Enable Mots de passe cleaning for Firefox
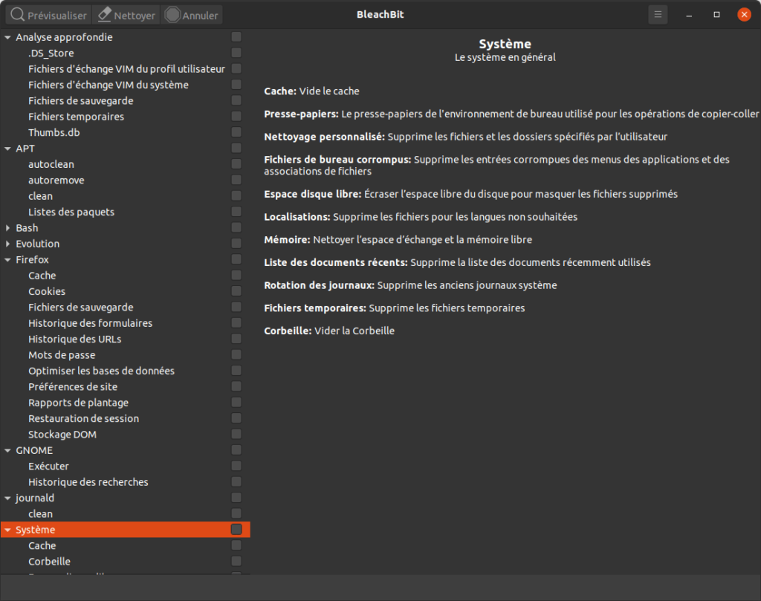761x601 pixels. (x=236, y=354)
